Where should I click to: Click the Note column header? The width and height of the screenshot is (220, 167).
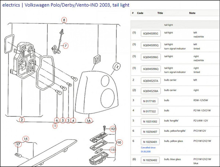[x=192, y=13]
